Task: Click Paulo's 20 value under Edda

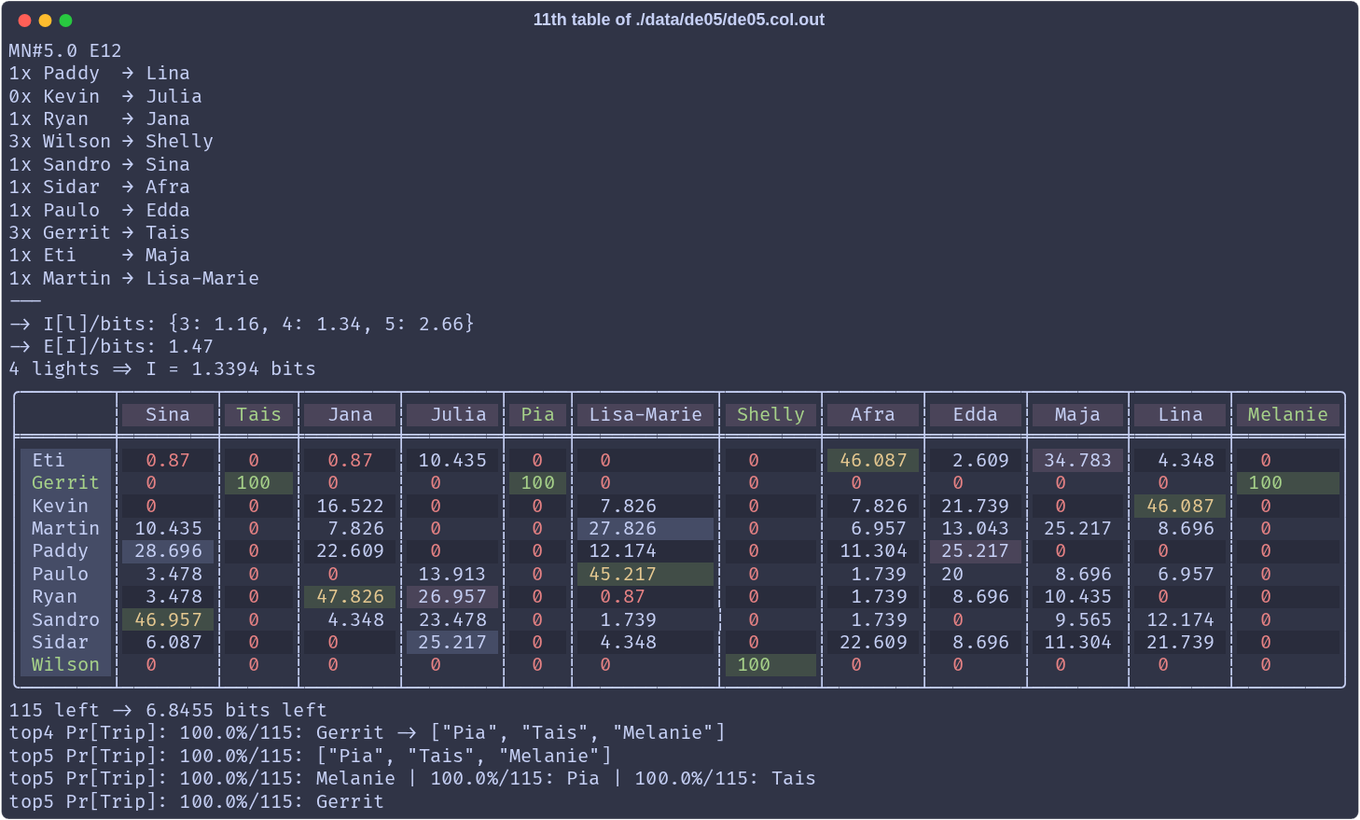Action: pyautogui.click(x=952, y=574)
